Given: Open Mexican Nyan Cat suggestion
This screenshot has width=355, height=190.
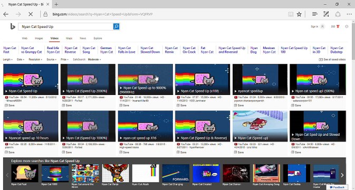Looking at the screenshot, I should tap(269, 50).
